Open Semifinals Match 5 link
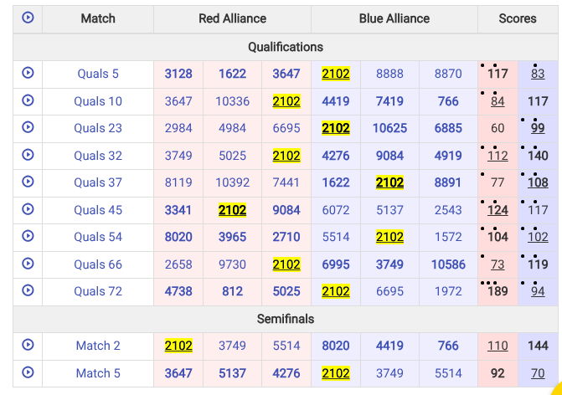 coord(98,373)
